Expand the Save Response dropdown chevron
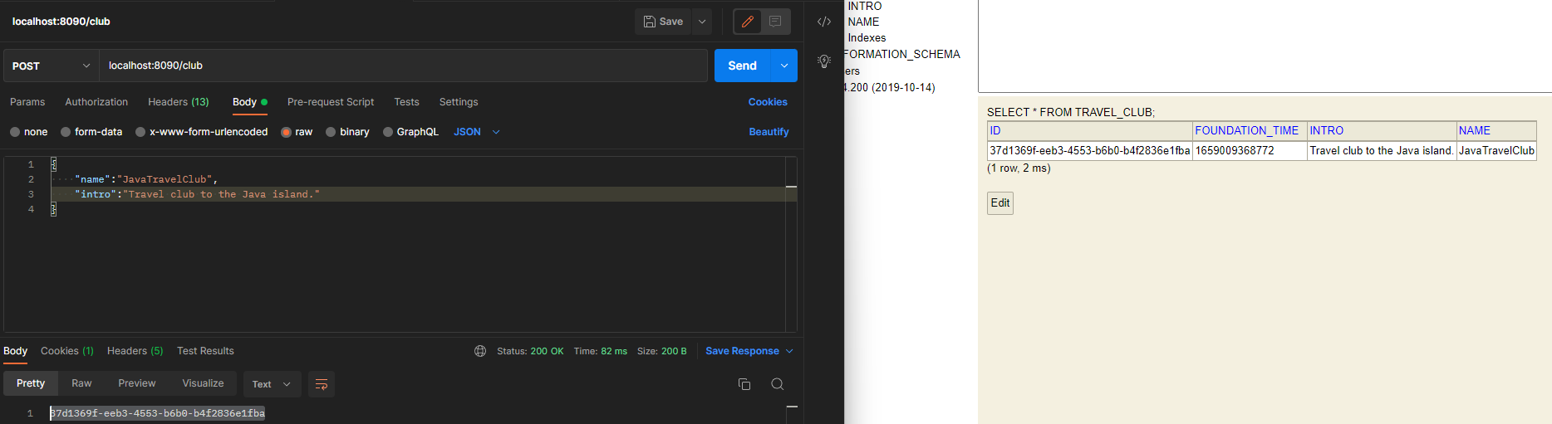The image size is (1552, 424). click(x=789, y=351)
